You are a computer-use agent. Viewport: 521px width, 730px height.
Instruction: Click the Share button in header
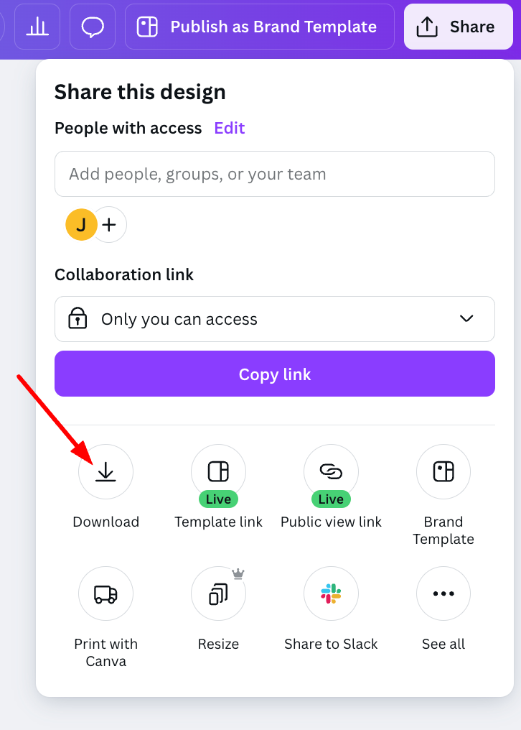[459, 27]
